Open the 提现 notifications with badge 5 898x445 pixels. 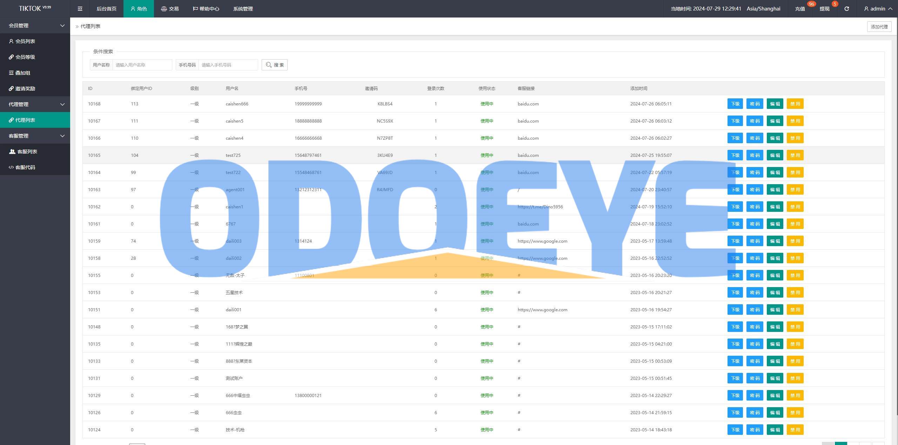[824, 9]
